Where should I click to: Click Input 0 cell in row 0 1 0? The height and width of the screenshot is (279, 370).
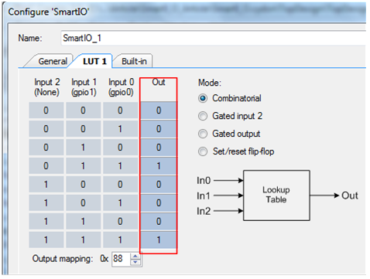pos(120,148)
